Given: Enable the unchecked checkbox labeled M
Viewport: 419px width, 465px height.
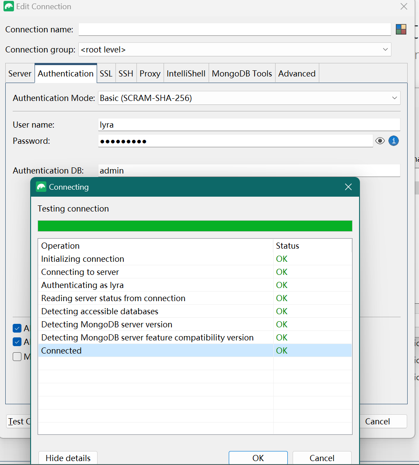Looking at the screenshot, I should (x=17, y=357).
